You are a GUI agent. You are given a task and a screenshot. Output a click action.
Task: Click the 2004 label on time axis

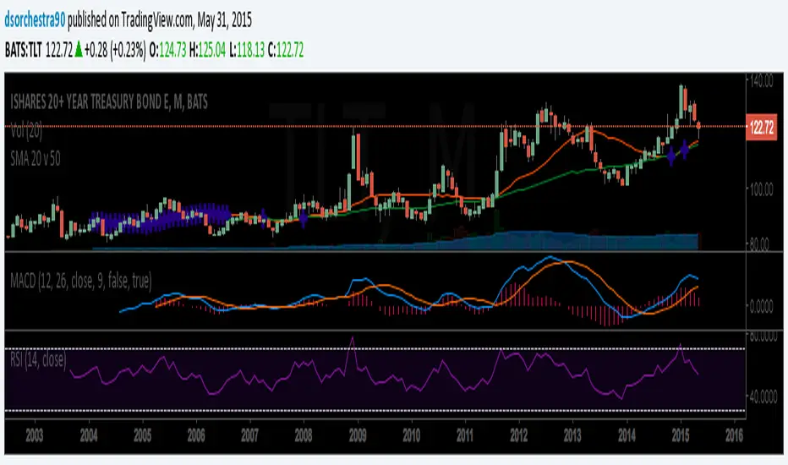click(89, 435)
